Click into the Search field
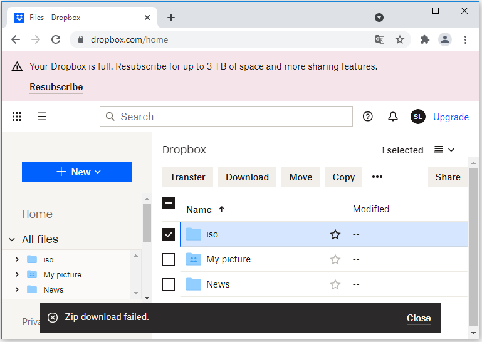The height and width of the screenshot is (342, 482). point(226,117)
